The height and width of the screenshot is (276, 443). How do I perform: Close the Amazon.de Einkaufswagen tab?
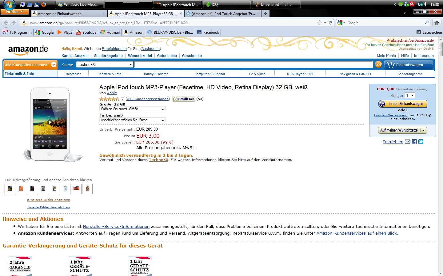(104, 13)
